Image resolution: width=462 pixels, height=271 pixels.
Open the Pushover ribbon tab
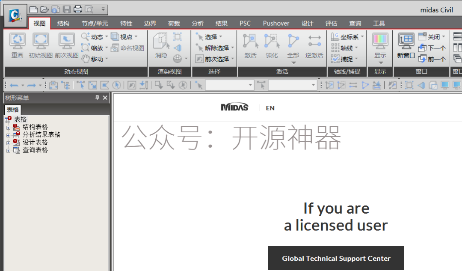click(276, 23)
